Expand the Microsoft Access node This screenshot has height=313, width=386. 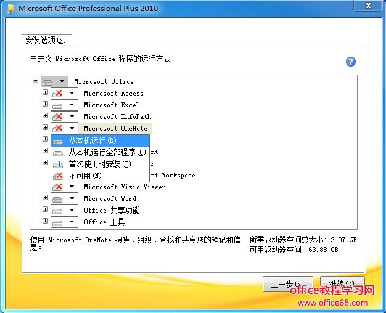(45, 92)
